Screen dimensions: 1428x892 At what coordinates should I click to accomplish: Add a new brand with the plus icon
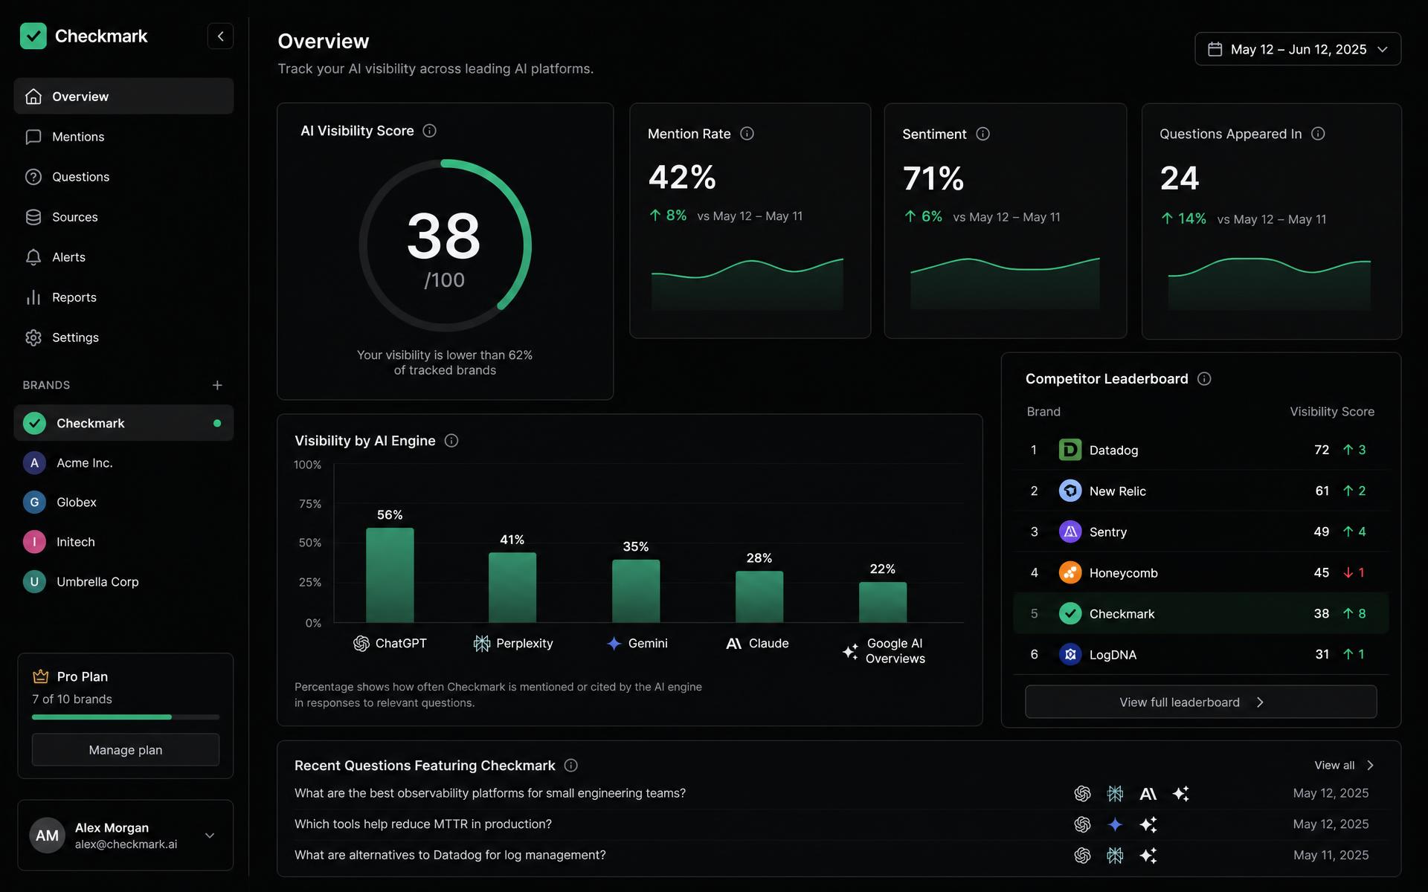(217, 385)
